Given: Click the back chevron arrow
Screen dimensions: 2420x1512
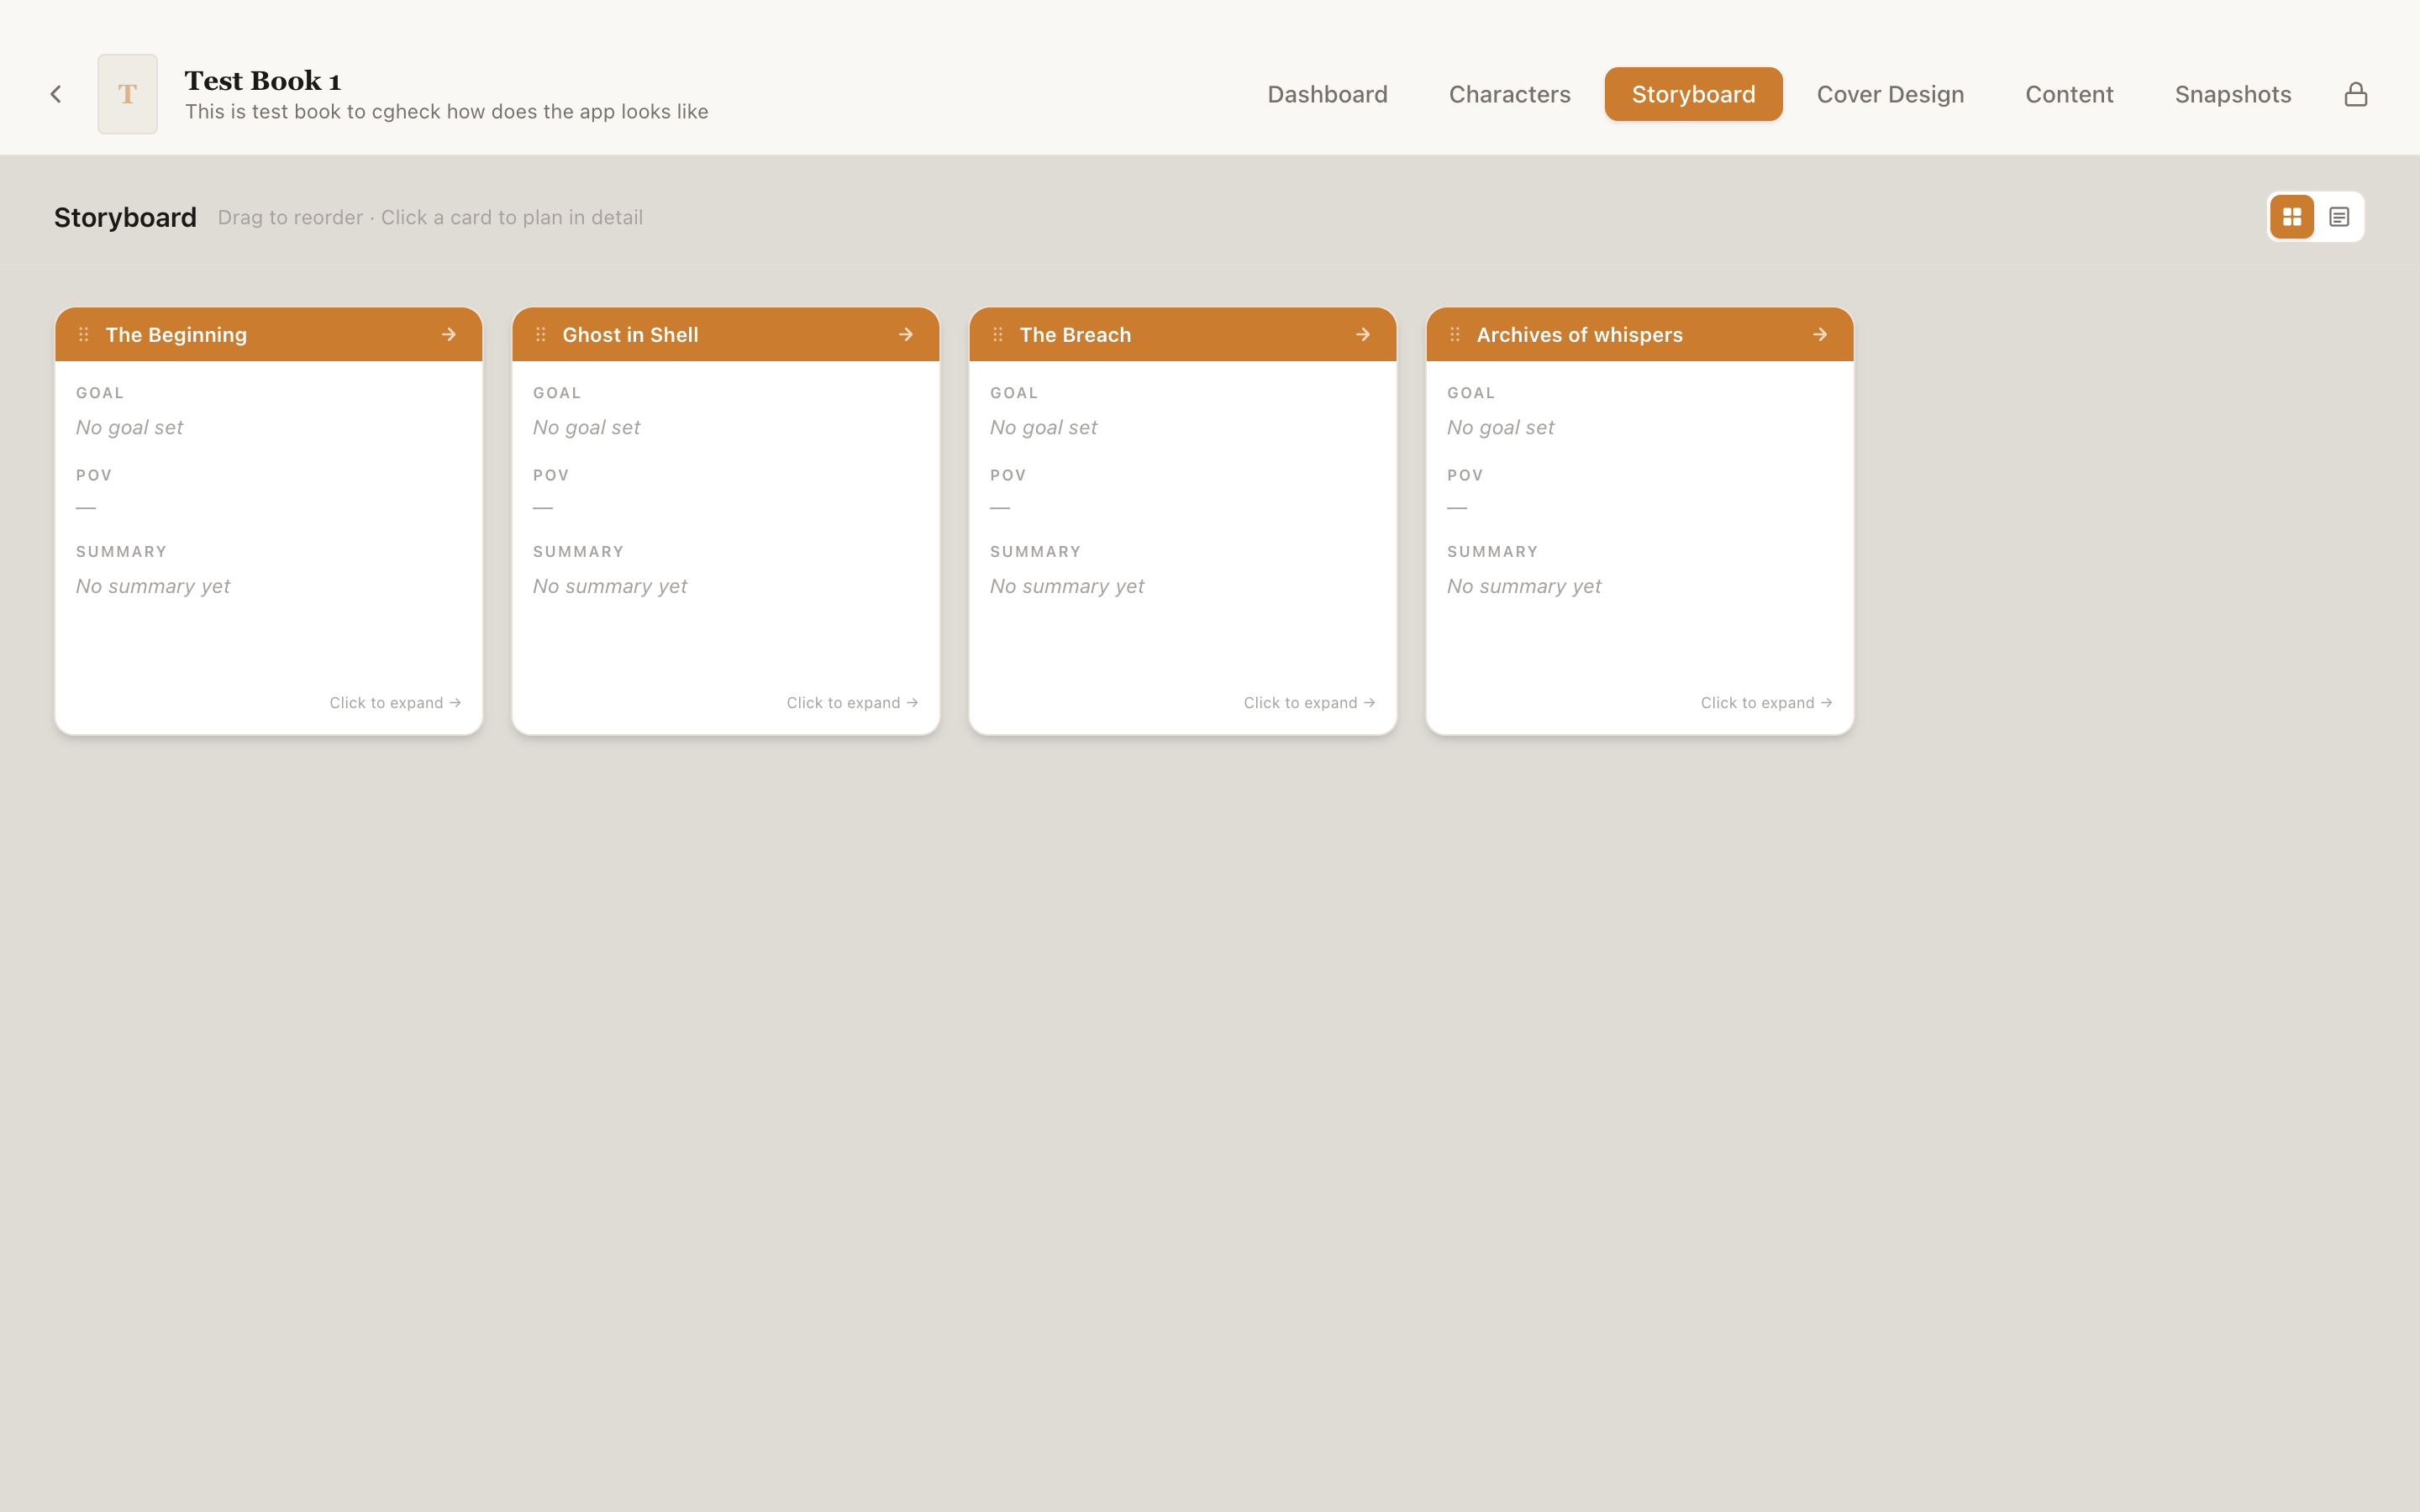Looking at the screenshot, I should [56, 93].
